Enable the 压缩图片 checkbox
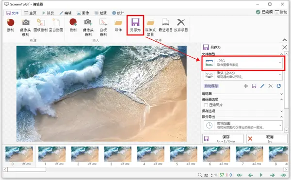The width and height of the screenshot is (291, 180). pyautogui.click(x=206, y=105)
